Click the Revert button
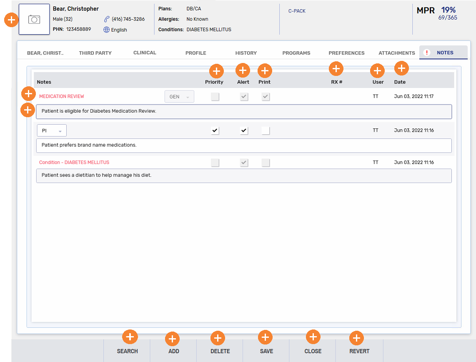The image size is (476, 362). point(359,351)
